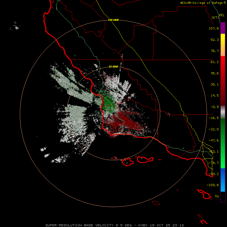Click the -16.5 velocity scale value

pos(214,118)
